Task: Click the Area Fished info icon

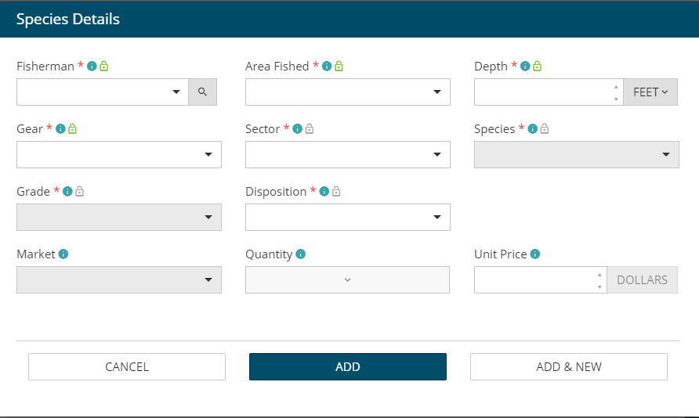Action: click(327, 67)
